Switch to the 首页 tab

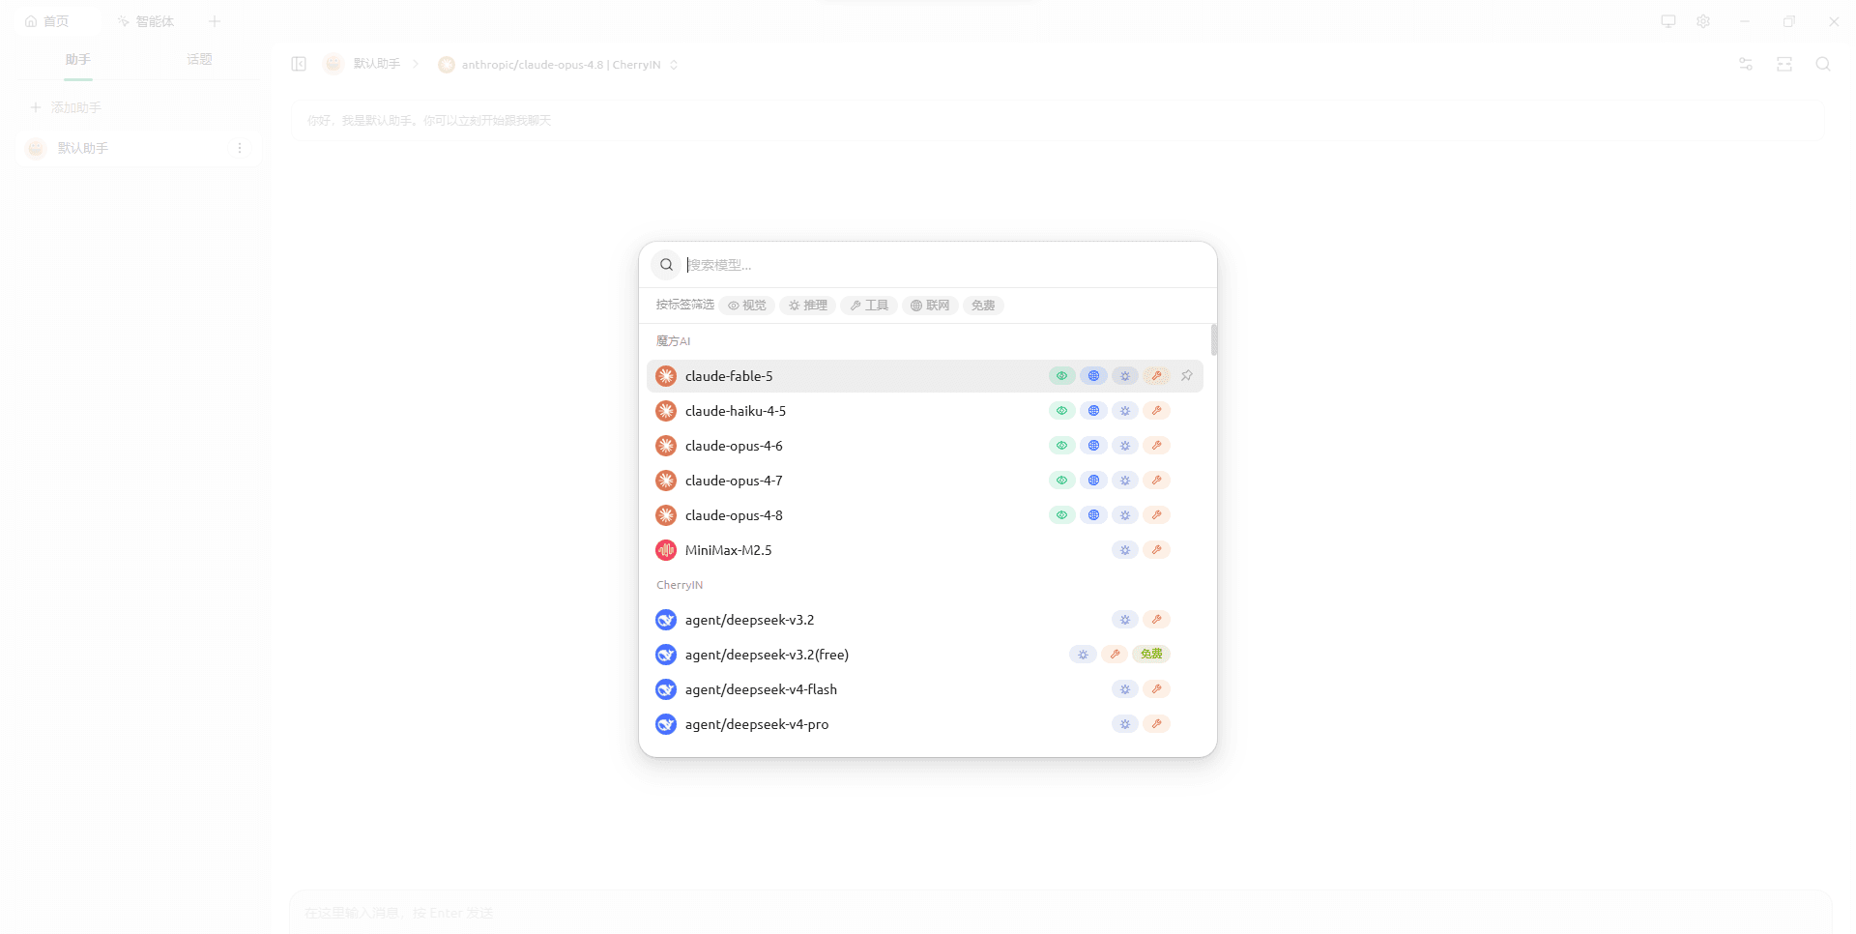pyautogui.click(x=57, y=21)
